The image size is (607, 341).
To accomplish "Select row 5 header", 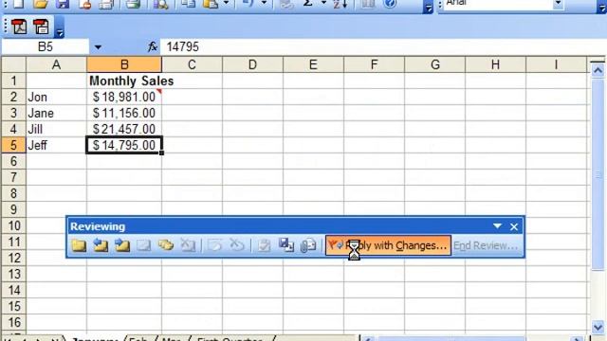I will tap(13, 145).
